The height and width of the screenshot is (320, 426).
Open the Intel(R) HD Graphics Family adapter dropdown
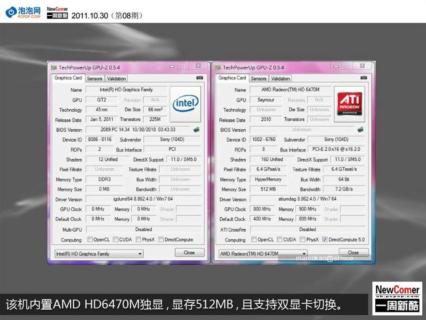pos(99,254)
